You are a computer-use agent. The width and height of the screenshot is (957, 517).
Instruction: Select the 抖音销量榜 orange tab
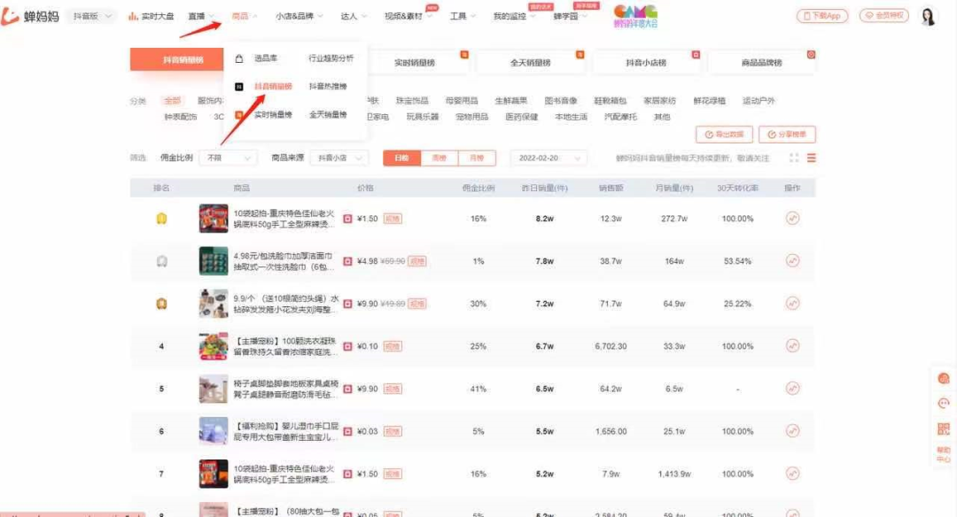pyautogui.click(x=176, y=59)
